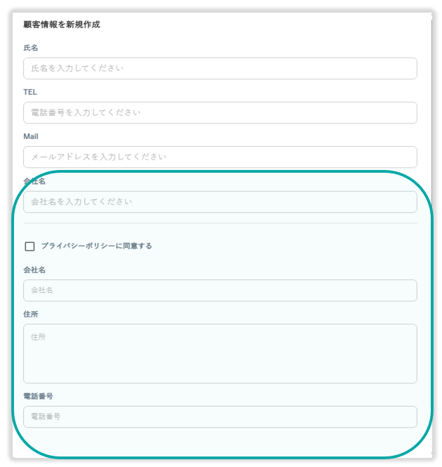This screenshot has width=442, height=467.
Task: Click the 会社名 label below privacy checkbox
Action: [x=34, y=270]
